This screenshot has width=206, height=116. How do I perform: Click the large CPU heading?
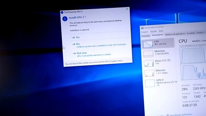(183, 41)
